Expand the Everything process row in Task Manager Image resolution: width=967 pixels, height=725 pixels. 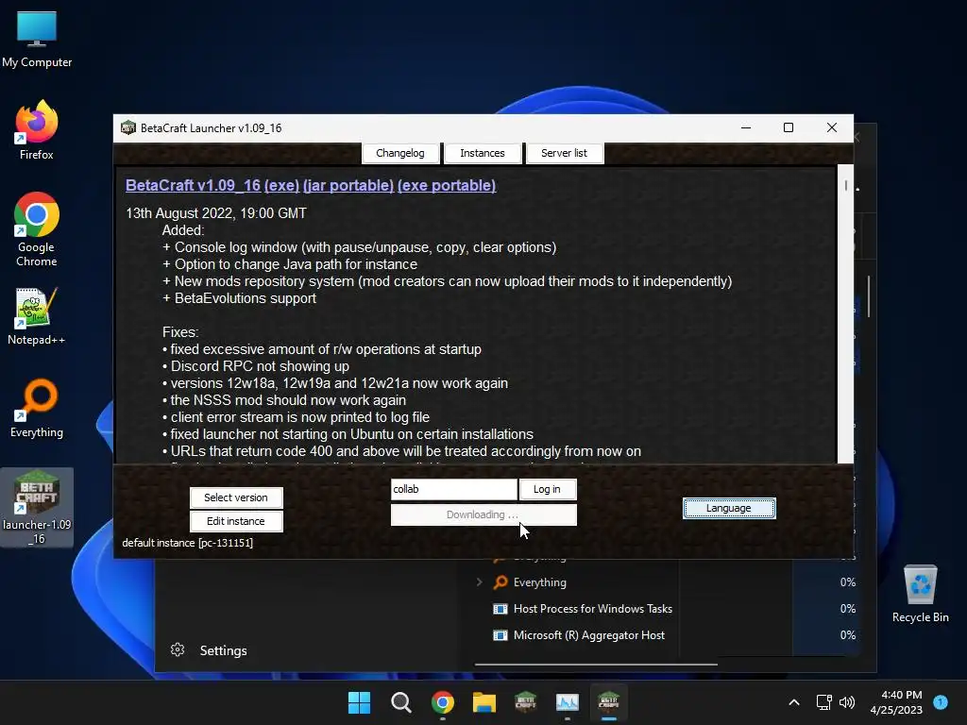tap(479, 582)
